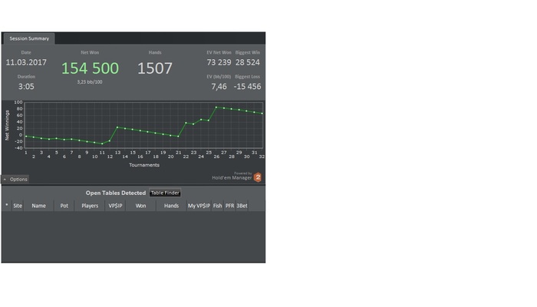This screenshot has height=307, width=537.
Task: Click EV bb/100 value 7,46
Action: click(219, 86)
